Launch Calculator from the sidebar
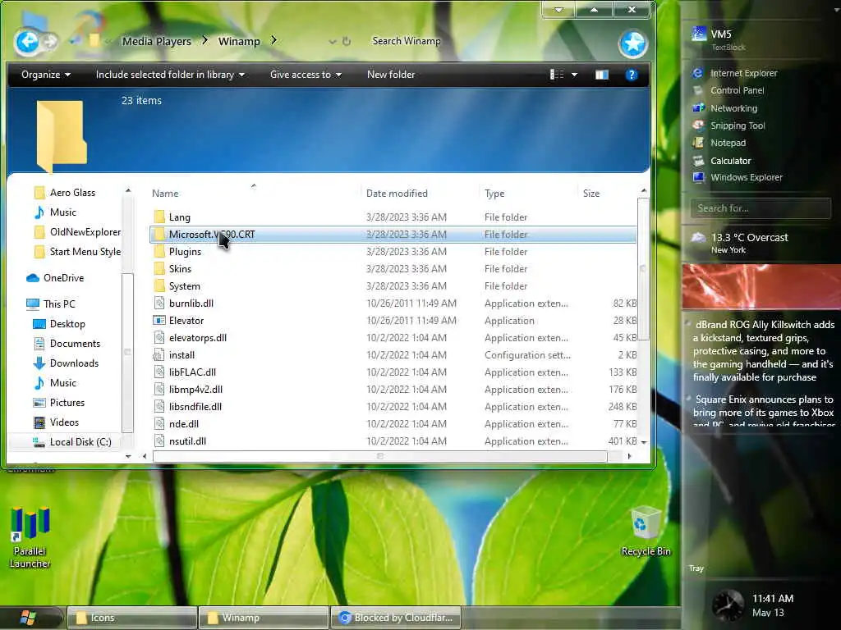This screenshot has width=841, height=630. click(x=730, y=161)
